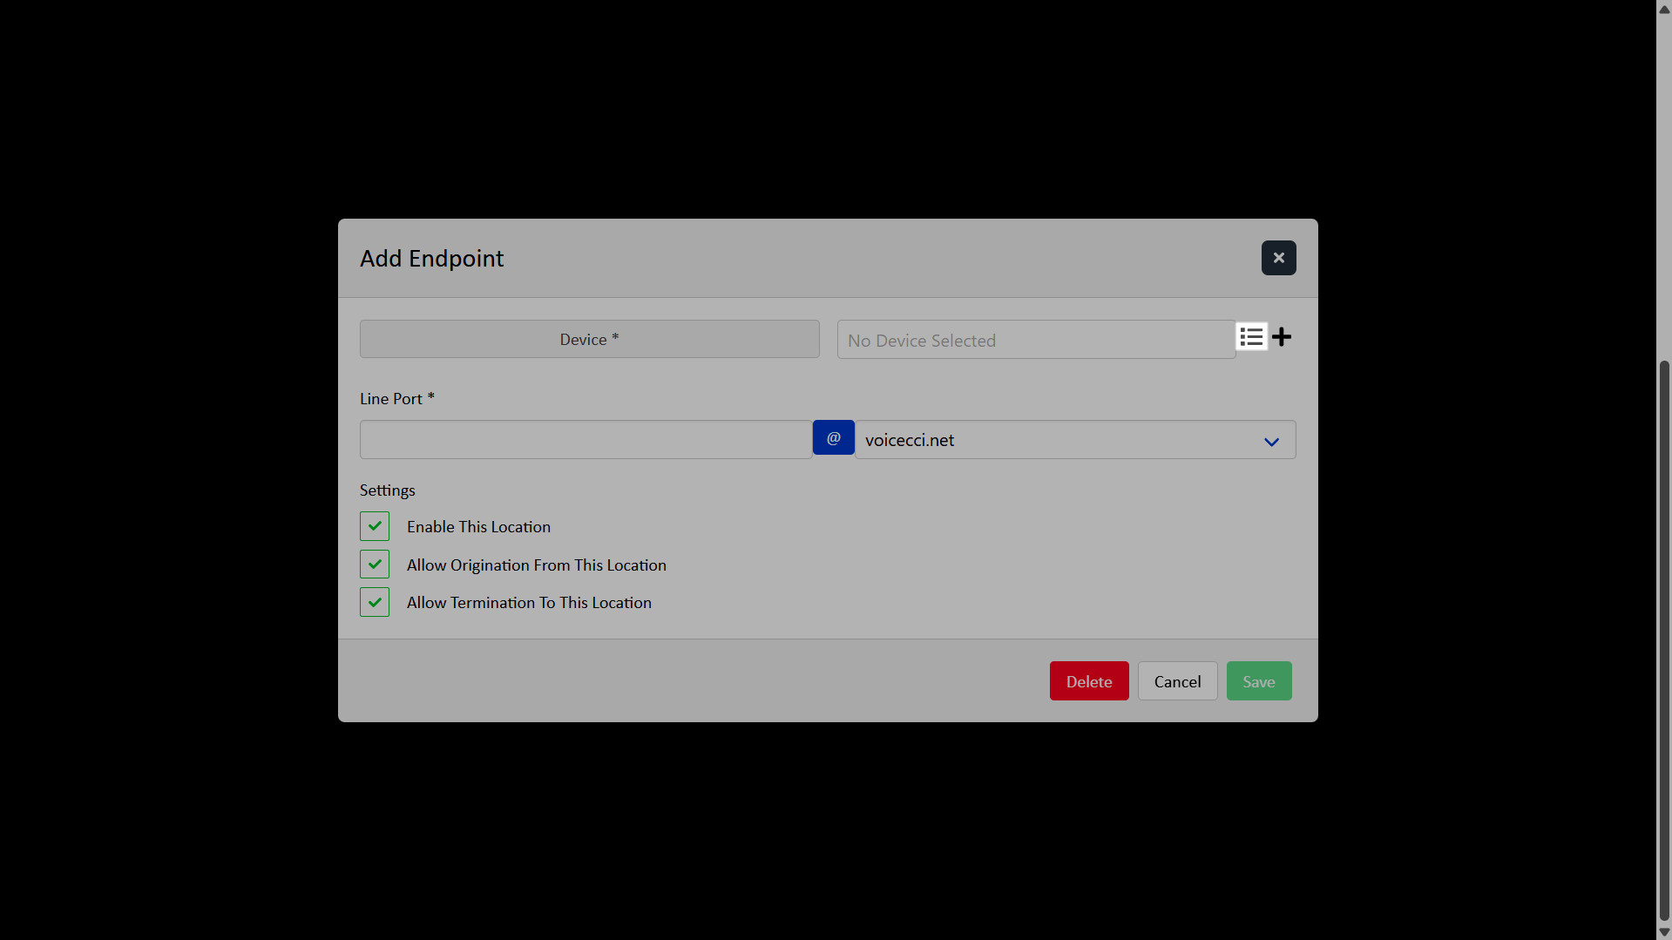Viewport: 1672px width, 940px height.
Task: Toggle Allow Origination From This Location checkbox
Action: (375, 565)
